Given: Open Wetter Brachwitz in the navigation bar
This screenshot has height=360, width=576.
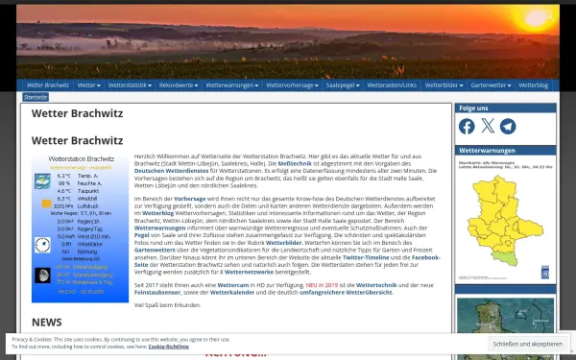Looking at the screenshot, I should click(x=48, y=85).
